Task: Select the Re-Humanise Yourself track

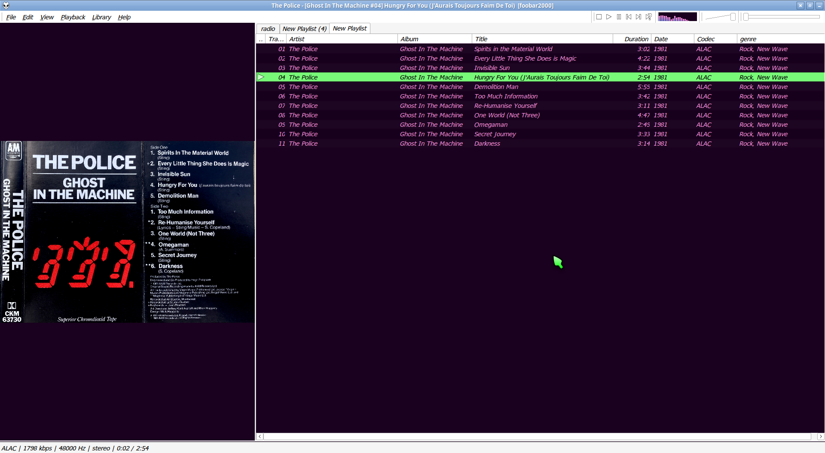Action: pos(540,106)
